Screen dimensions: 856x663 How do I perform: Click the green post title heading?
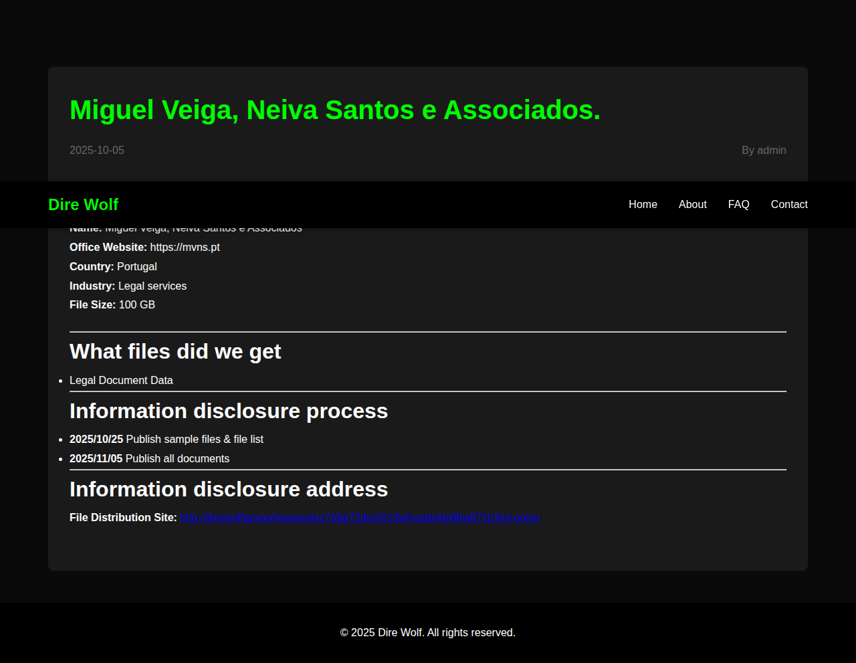pyautogui.click(x=334, y=110)
